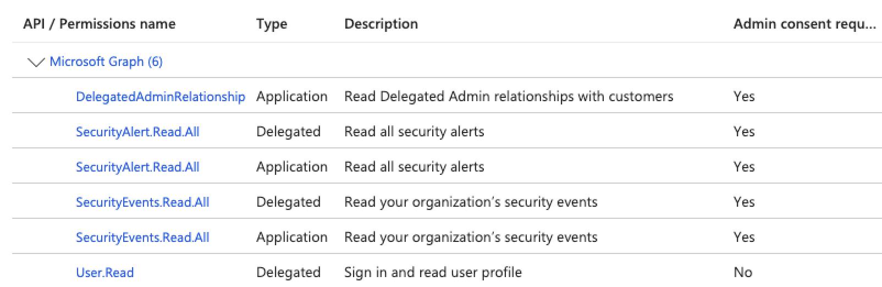882x287 pixels.
Task: Open the Delegated SecurityEvents.Read.All permission
Action: coord(142,202)
